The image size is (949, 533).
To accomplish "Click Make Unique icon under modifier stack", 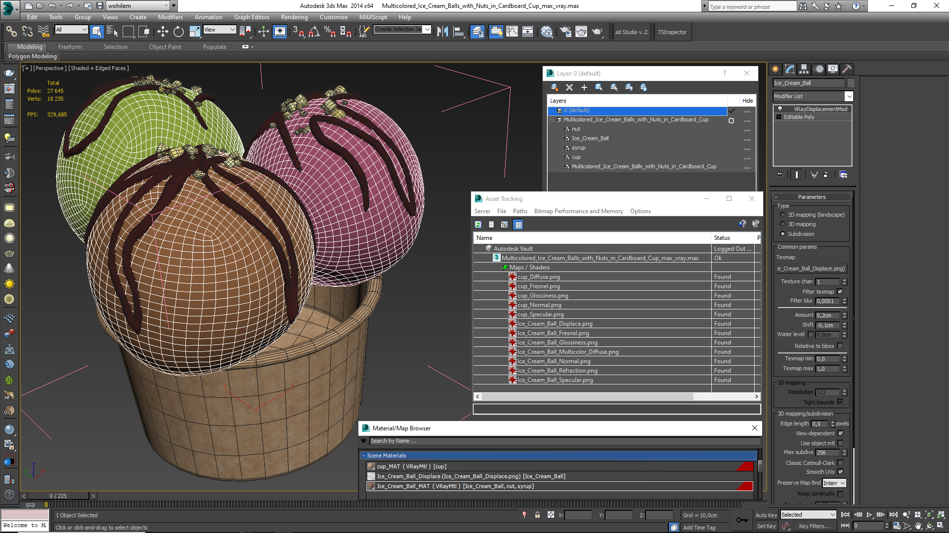I will pyautogui.click(x=814, y=175).
